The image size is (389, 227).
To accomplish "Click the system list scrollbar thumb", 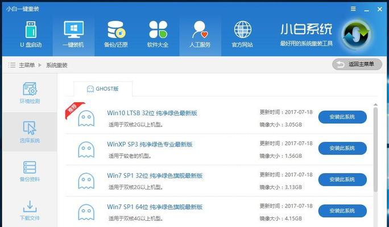I will pyautogui.click(x=375, y=149).
